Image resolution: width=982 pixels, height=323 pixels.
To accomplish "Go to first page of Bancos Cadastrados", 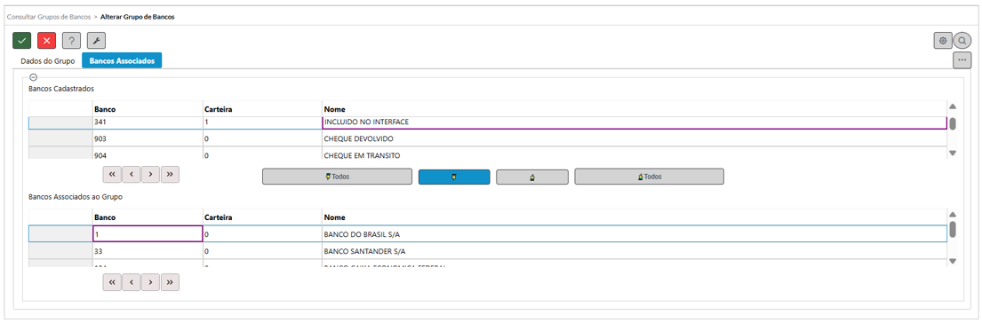I will 111,174.
